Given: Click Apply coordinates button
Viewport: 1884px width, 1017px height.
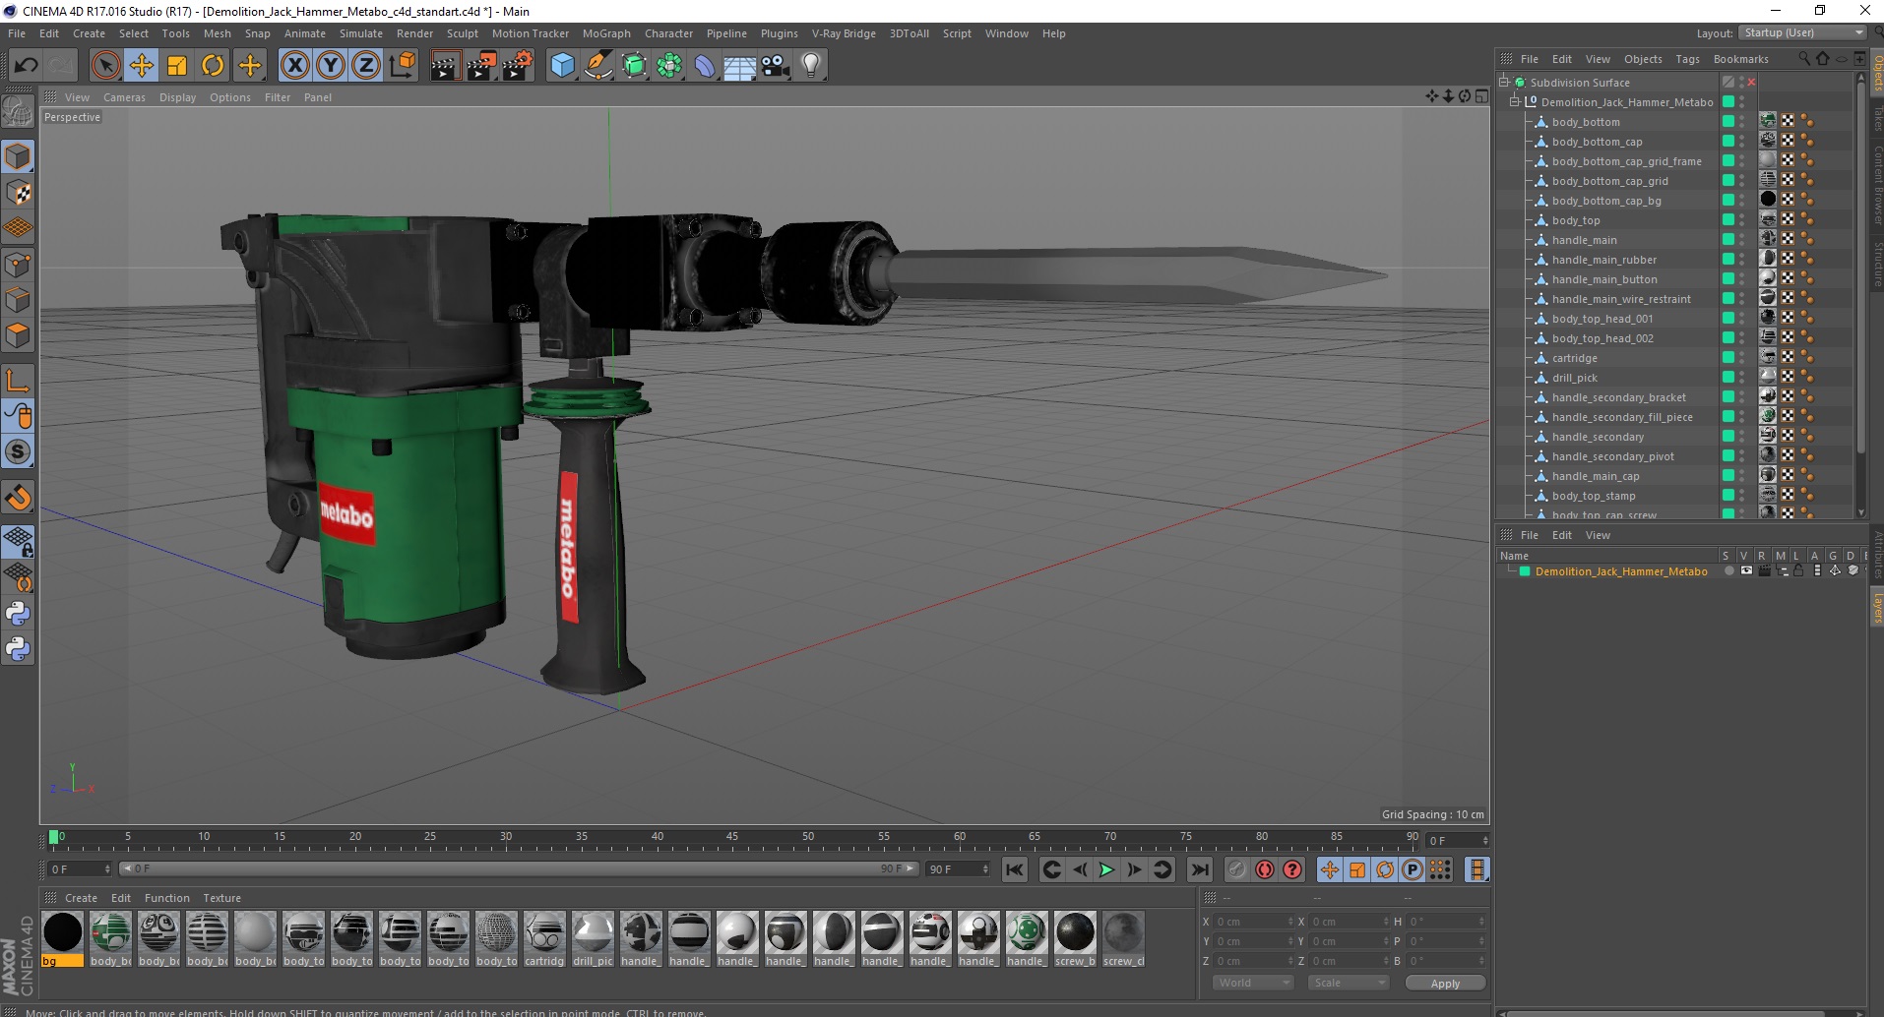Looking at the screenshot, I should pos(1445,983).
